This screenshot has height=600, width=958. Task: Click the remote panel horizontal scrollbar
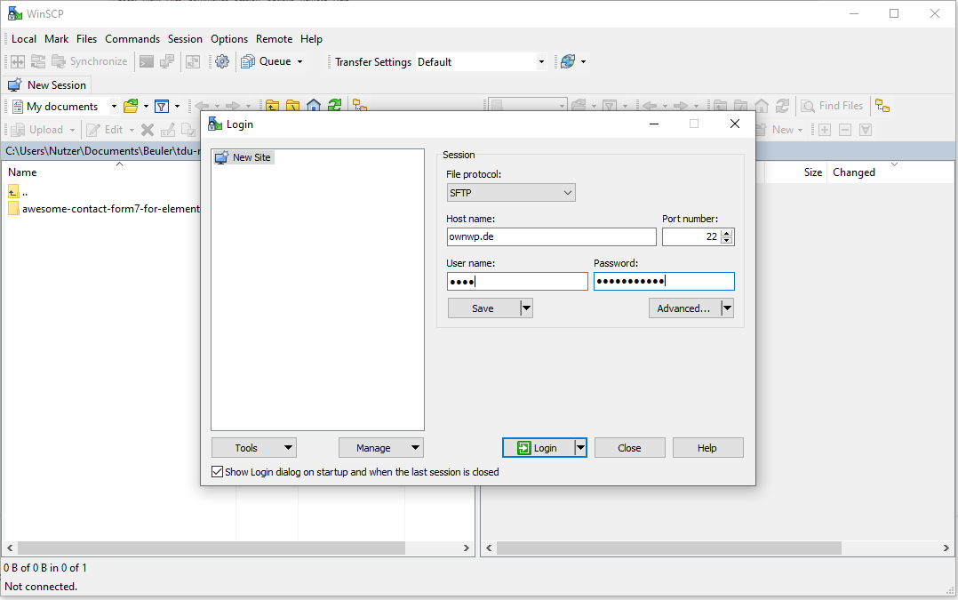pyautogui.click(x=668, y=548)
